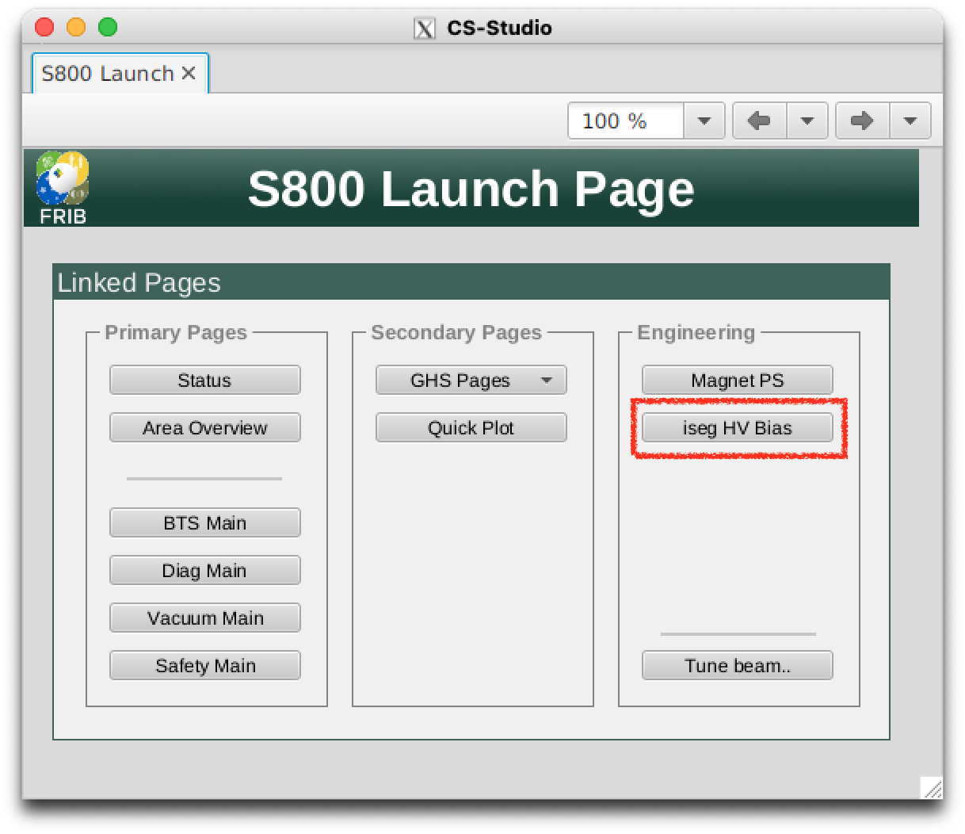Screen dimensions: 965x834
Task: Open the GHS Pages dropdown menu
Action: point(471,381)
